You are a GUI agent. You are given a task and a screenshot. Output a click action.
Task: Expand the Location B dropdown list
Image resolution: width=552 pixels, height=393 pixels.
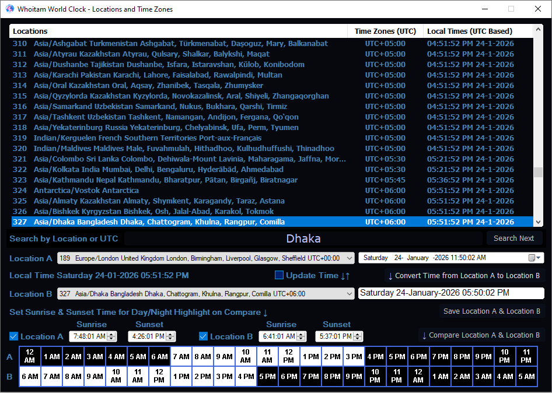pos(349,294)
